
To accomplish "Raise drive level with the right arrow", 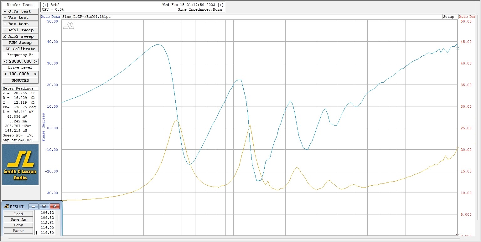I will click(35, 74).
